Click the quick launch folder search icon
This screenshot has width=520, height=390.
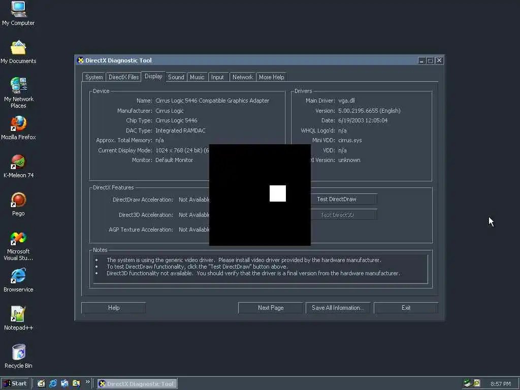click(76, 384)
